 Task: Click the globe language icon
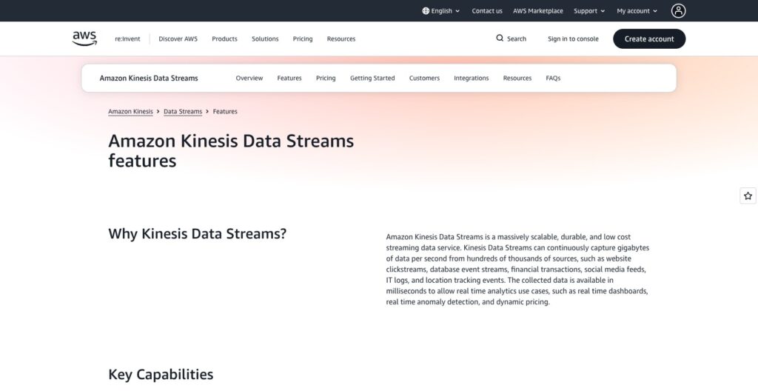426,10
